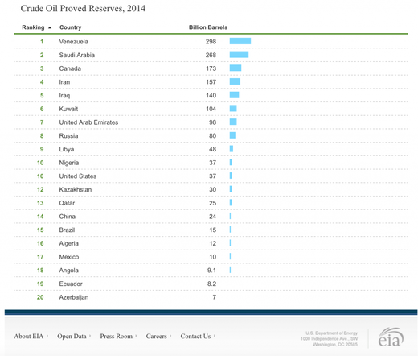Open the Contact Us footer link
418x356 pixels.
195,336
